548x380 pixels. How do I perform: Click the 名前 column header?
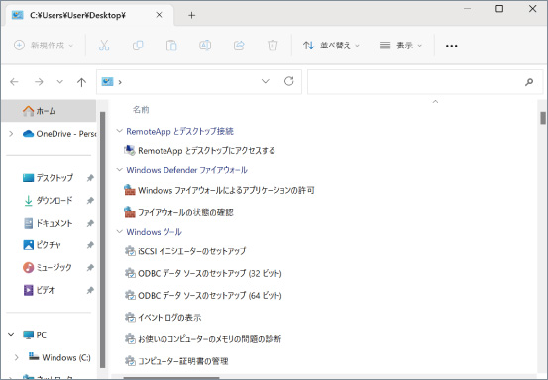point(141,110)
